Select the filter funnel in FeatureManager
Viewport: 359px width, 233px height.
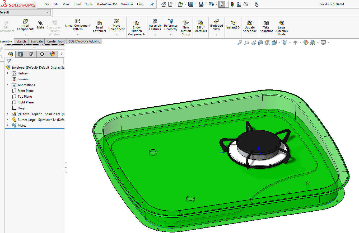coord(9,61)
